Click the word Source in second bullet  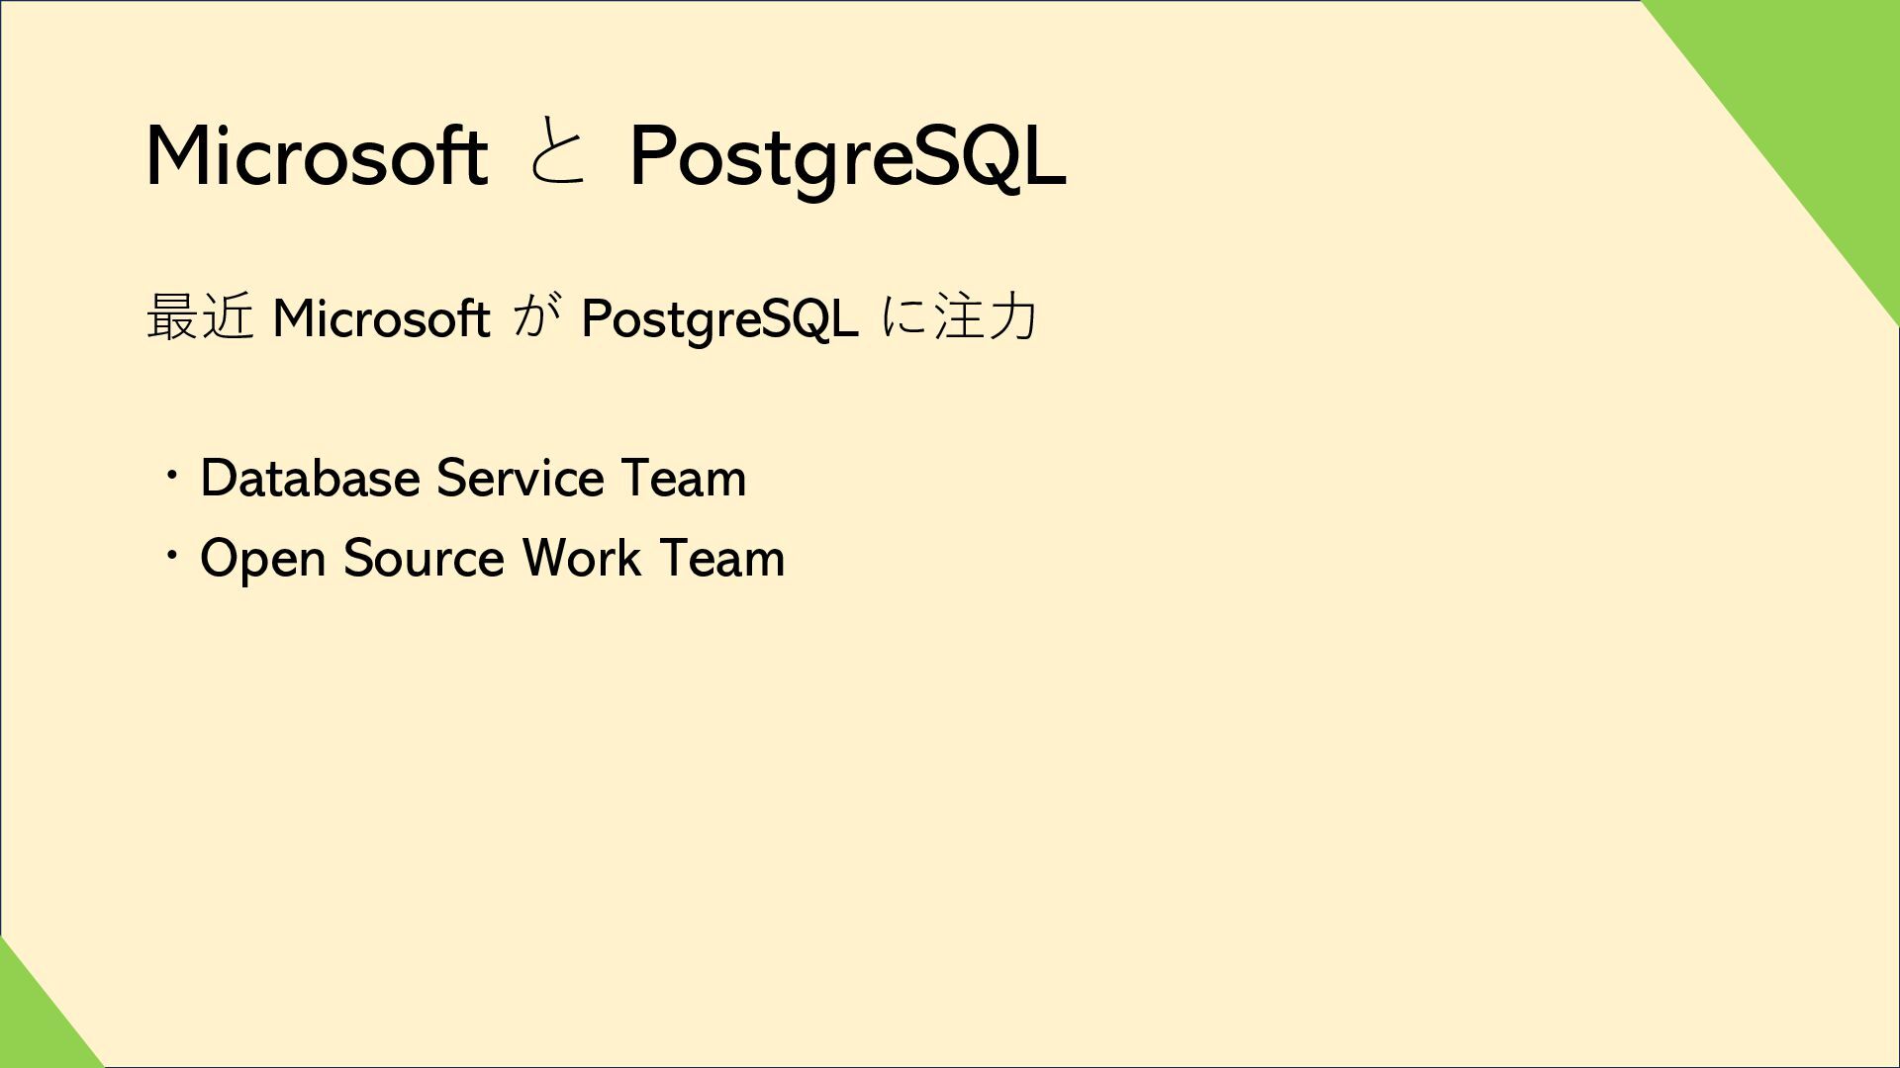pos(424,558)
